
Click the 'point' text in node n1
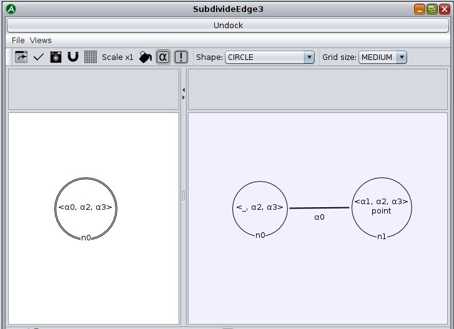click(382, 211)
